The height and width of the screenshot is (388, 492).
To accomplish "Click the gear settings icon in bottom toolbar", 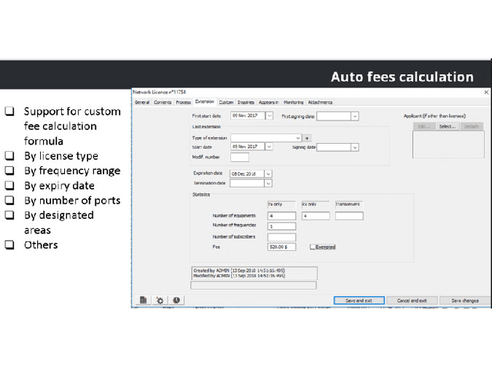I will (x=160, y=300).
